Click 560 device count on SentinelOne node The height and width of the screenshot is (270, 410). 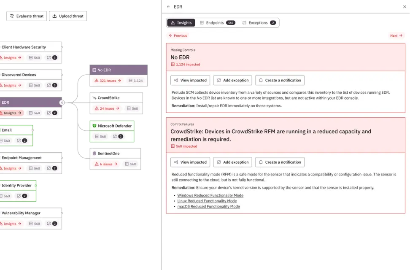pyautogui.click(x=130, y=164)
